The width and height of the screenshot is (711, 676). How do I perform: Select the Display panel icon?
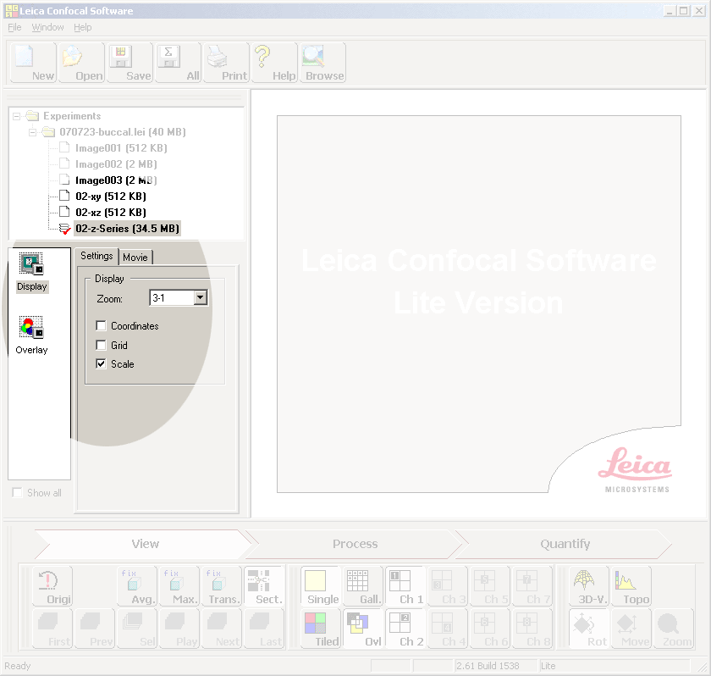(x=32, y=272)
